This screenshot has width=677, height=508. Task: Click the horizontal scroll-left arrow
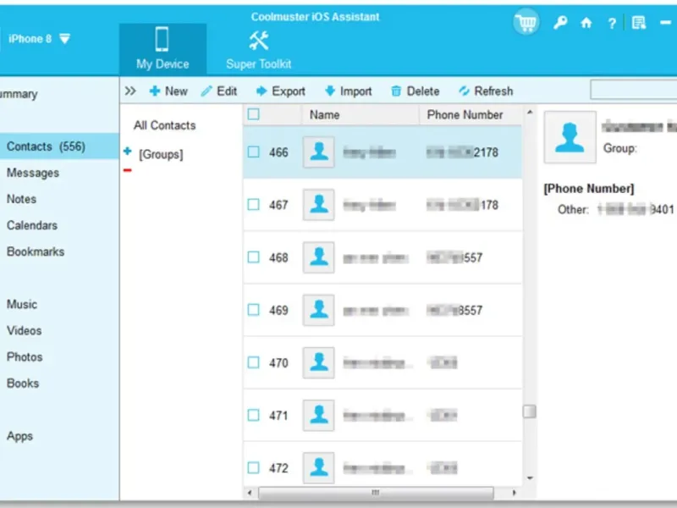tap(250, 493)
